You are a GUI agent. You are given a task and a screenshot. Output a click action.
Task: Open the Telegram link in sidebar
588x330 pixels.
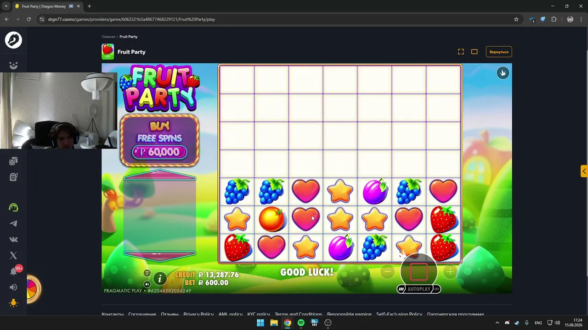coord(13,223)
